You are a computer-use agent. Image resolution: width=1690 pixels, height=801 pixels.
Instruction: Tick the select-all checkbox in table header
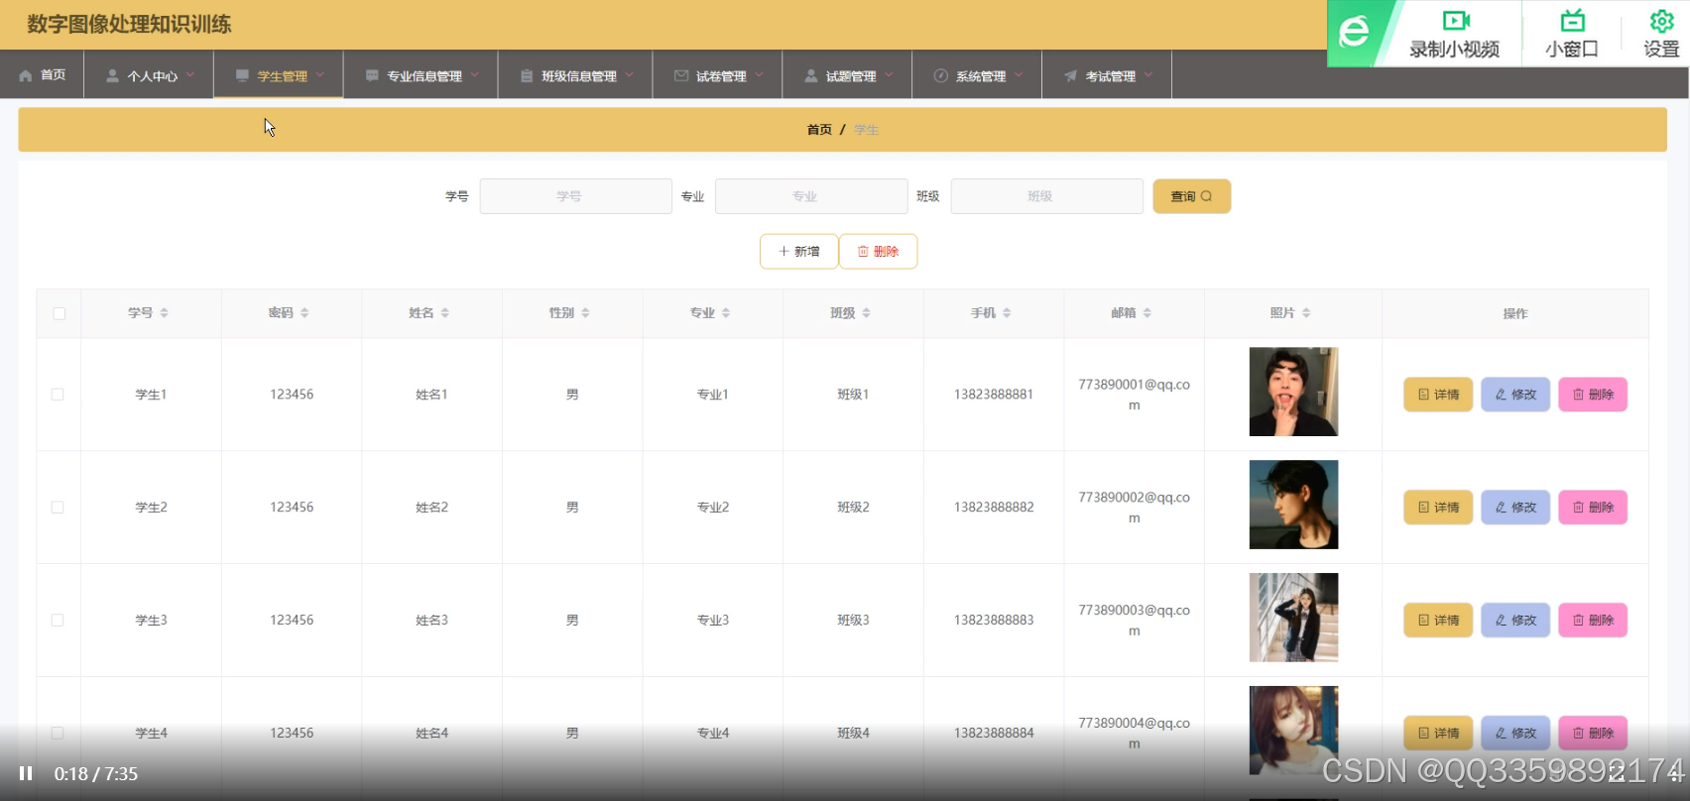pyautogui.click(x=59, y=313)
